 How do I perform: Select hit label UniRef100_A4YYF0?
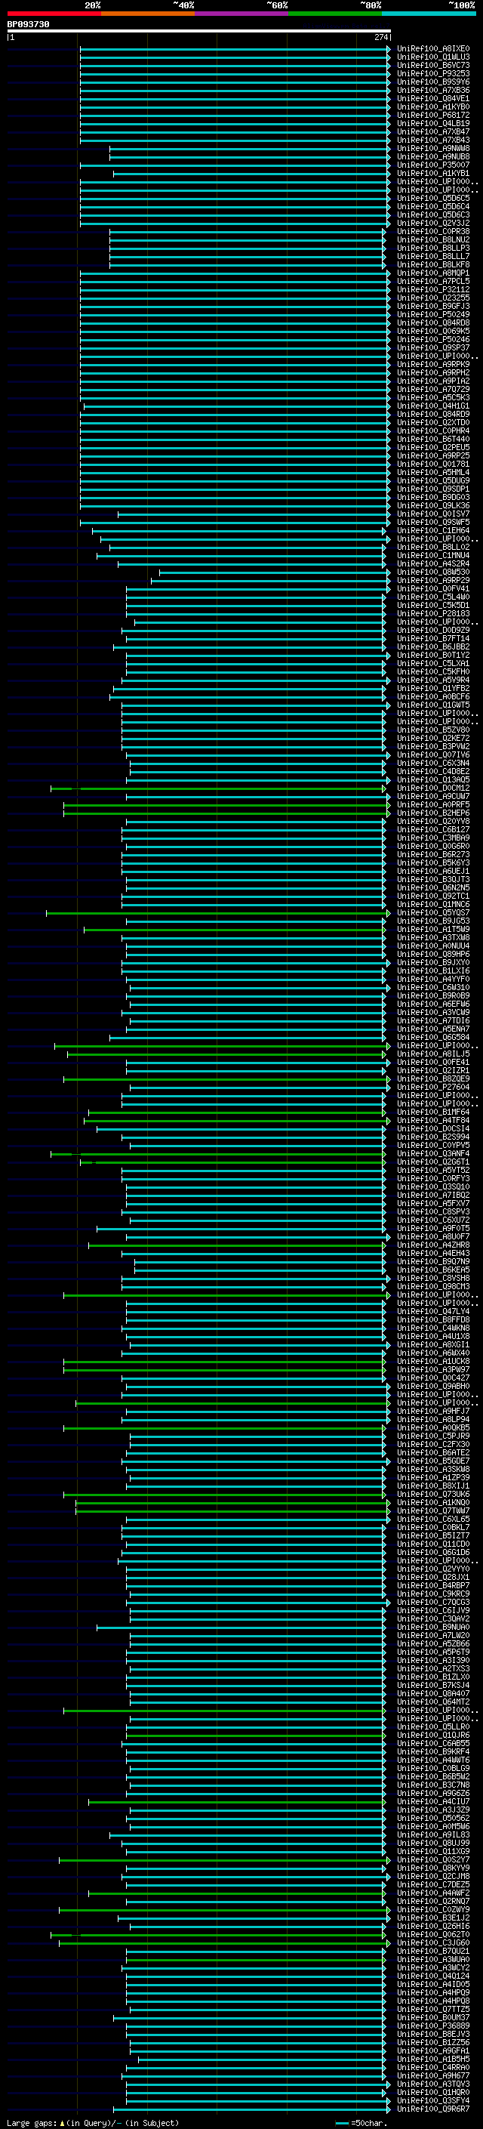click(433, 979)
